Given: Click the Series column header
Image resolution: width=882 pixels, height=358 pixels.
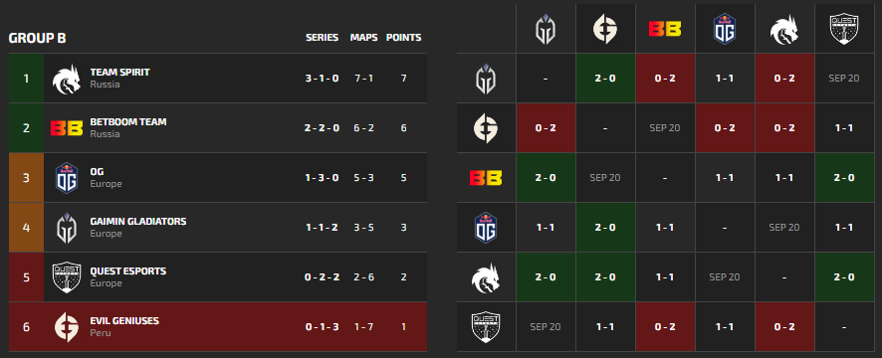Looking at the screenshot, I should click(x=322, y=38).
